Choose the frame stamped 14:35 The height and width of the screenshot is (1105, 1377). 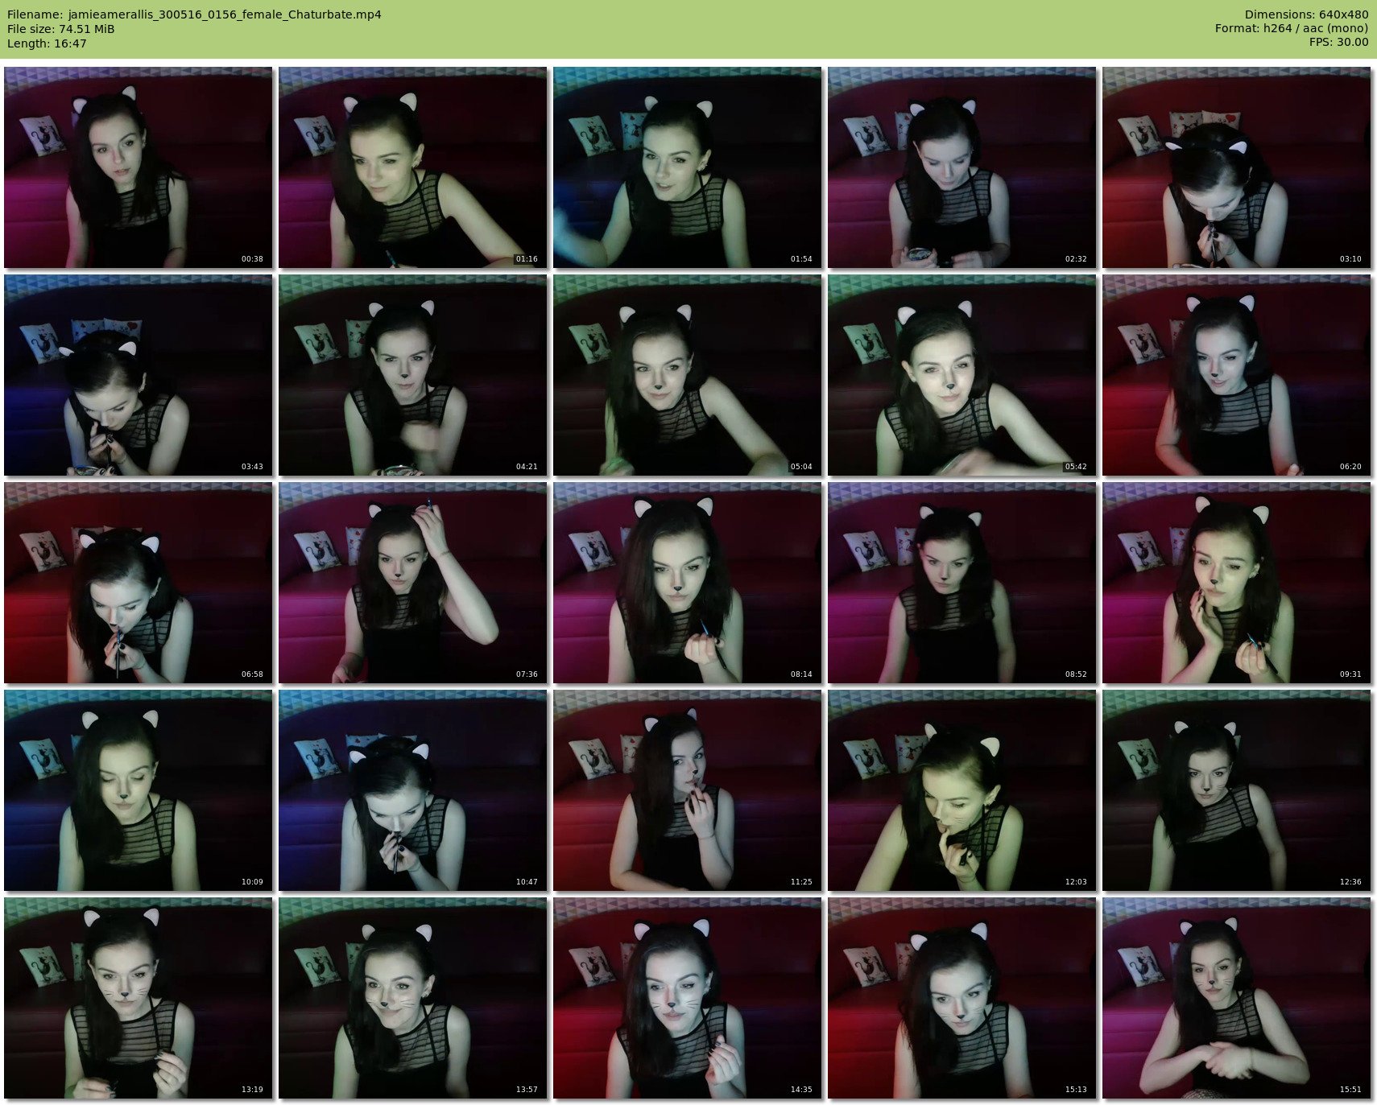(x=688, y=998)
